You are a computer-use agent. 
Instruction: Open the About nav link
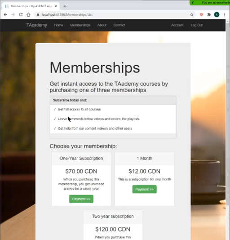pyautogui.click(x=102, y=25)
